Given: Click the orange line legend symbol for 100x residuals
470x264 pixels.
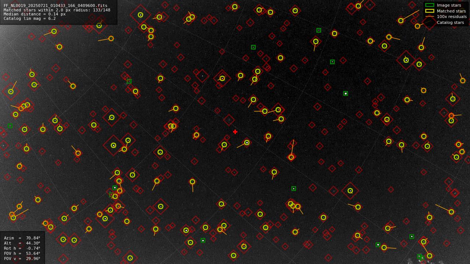Looking at the screenshot, I should 430,17.
